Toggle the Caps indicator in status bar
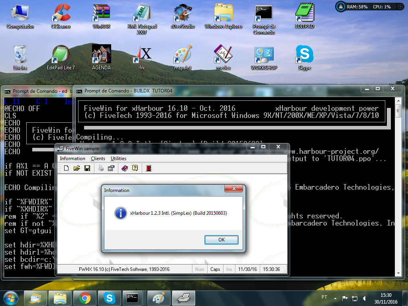408x306 pixels. point(215,269)
